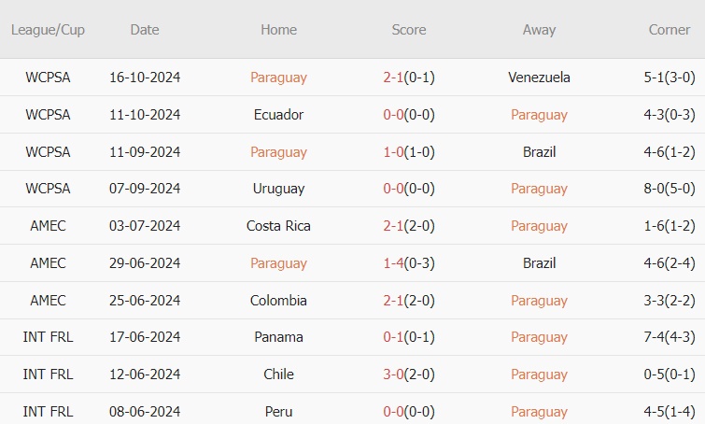The height and width of the screenshot is (424, 705).
Task: Click Brazil in the 29-06-2024 match
Action: click(539, 263)
